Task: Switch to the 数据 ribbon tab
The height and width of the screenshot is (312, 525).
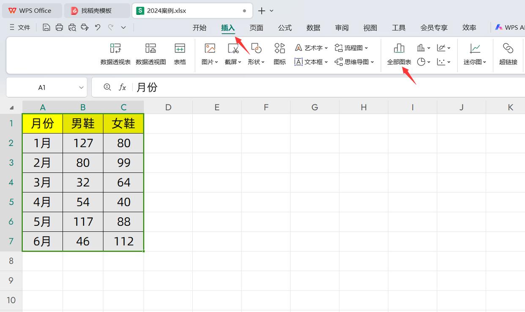Action: point(313,27)
